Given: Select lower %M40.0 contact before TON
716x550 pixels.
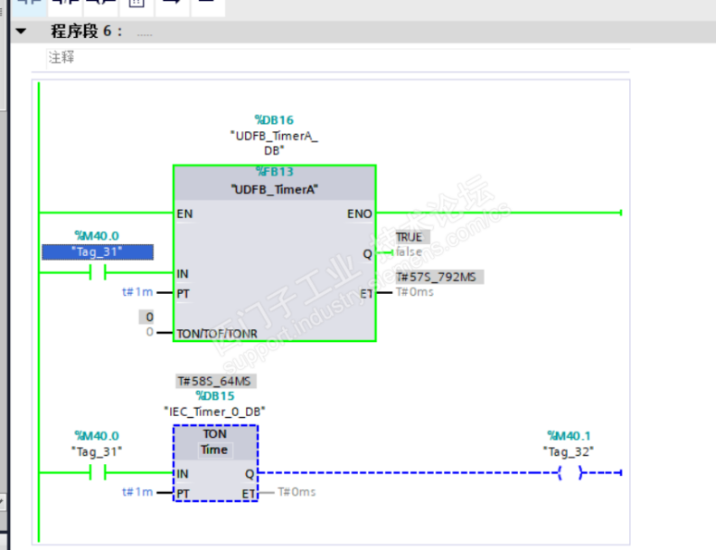Looking at the screenshot, I should pos(98,472).
